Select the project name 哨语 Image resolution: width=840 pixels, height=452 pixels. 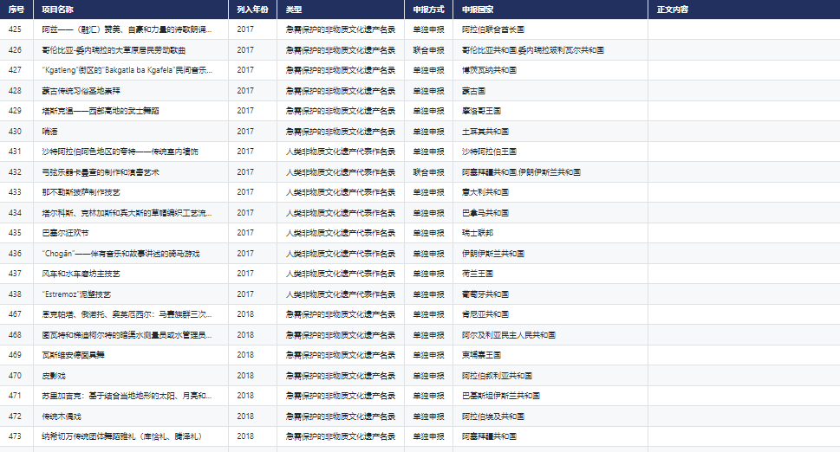pyautogui.click(x=49, y=132)
